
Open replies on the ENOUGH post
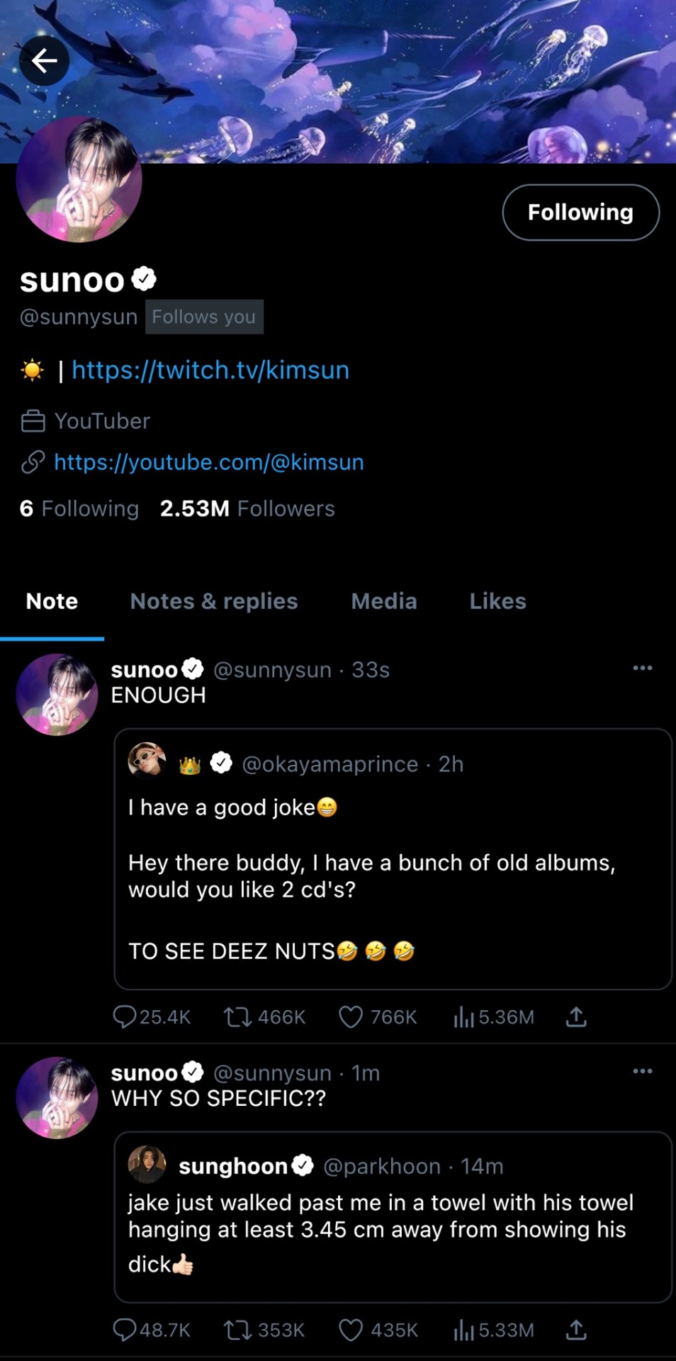(125, 1017)
